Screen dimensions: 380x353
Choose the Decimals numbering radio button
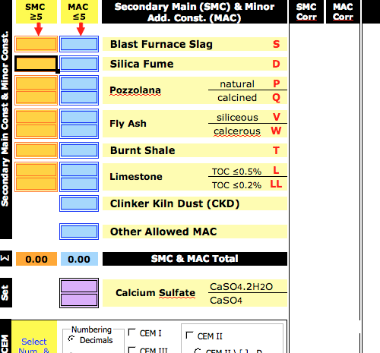(71, 339)
